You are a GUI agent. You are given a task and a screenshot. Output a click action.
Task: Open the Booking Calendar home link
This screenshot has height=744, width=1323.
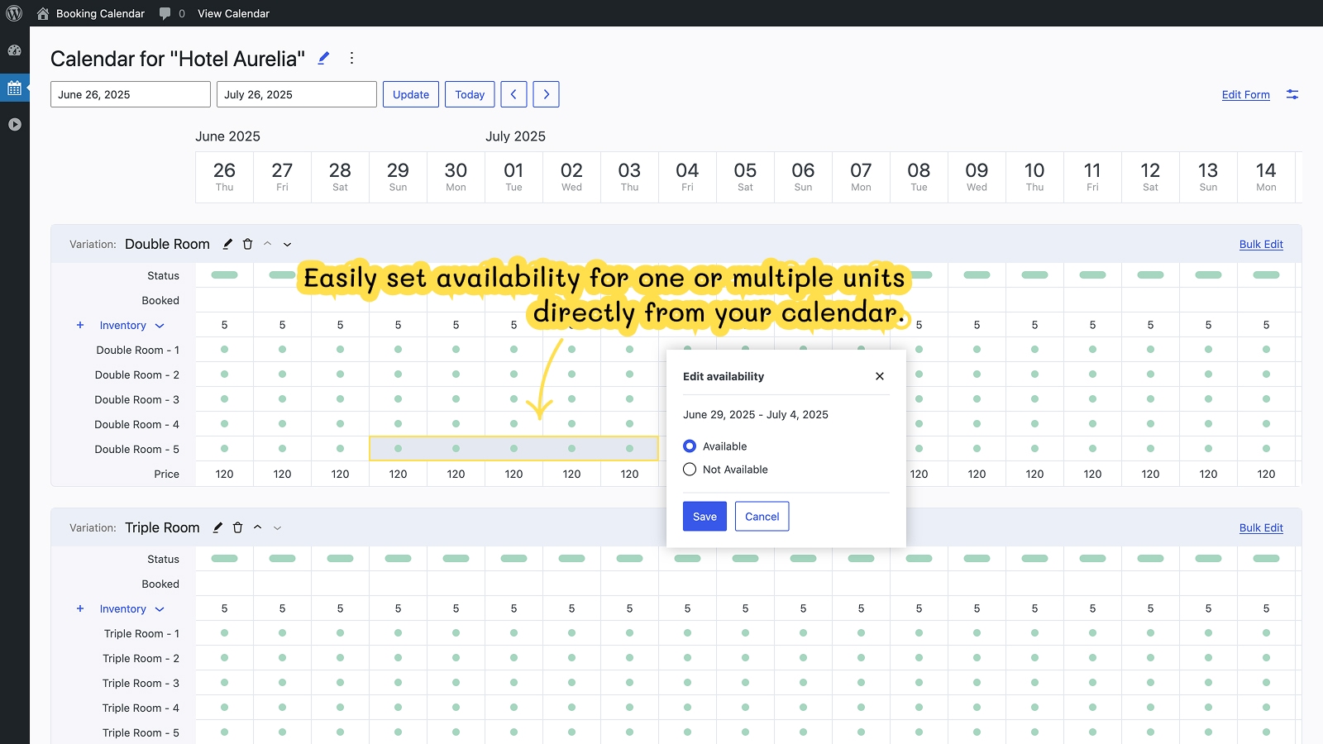[x=91, y=13]
